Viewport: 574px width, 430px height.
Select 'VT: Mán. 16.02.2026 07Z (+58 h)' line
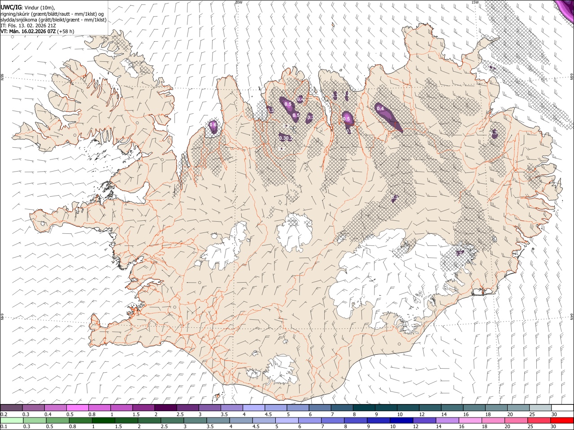point(38,31)
